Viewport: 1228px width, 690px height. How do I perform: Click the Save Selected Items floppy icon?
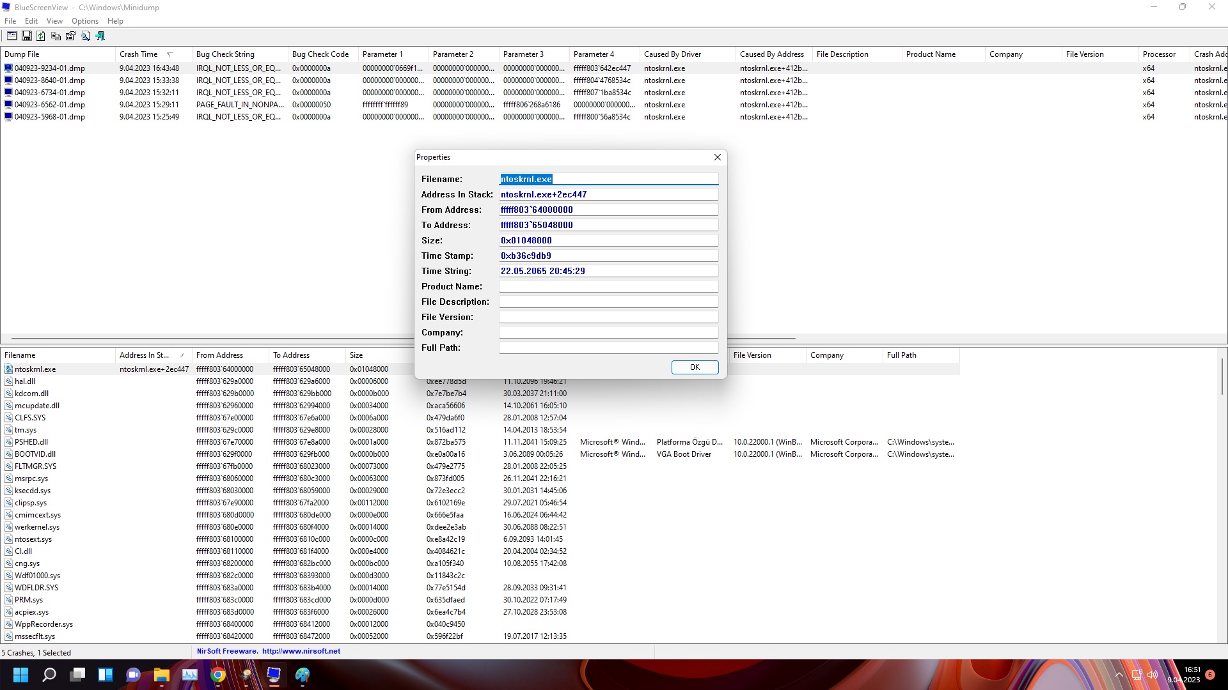click(26, 36)
